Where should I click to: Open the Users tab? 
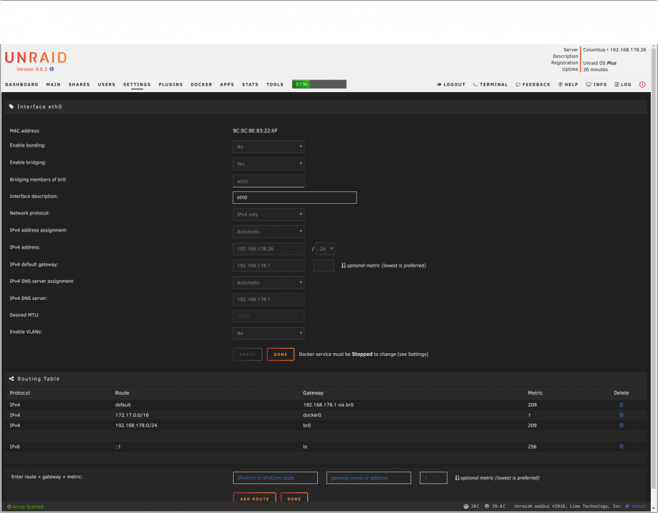[x=107, y=84]
